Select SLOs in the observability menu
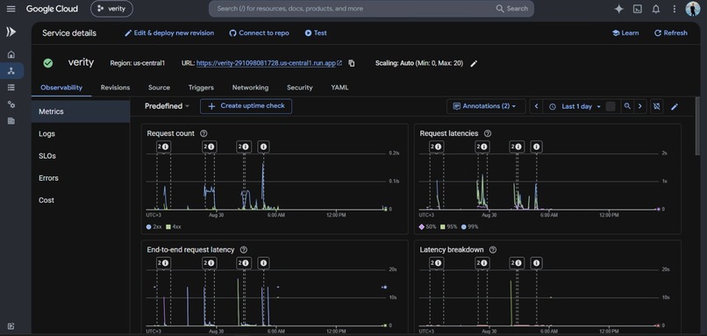This screenshot has width=707, height=336. click(81, 155)
